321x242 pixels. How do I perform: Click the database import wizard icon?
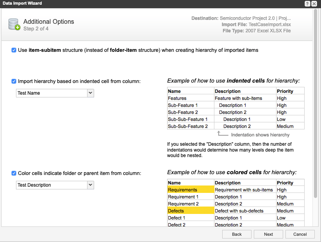[14, 25]
